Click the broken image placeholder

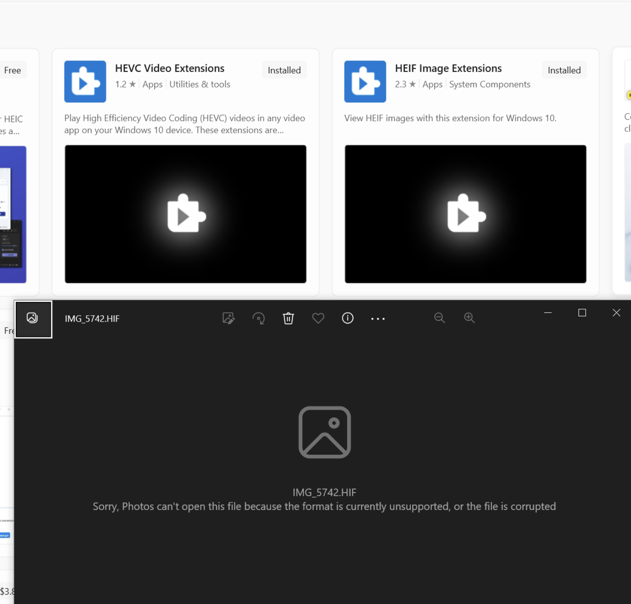point(324,432)
